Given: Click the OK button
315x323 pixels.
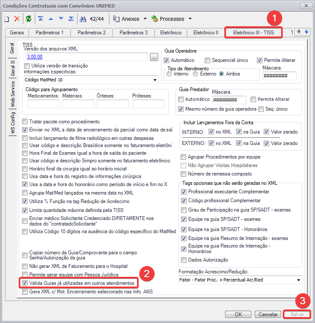Looking at the screenshot, I should 238,315.
